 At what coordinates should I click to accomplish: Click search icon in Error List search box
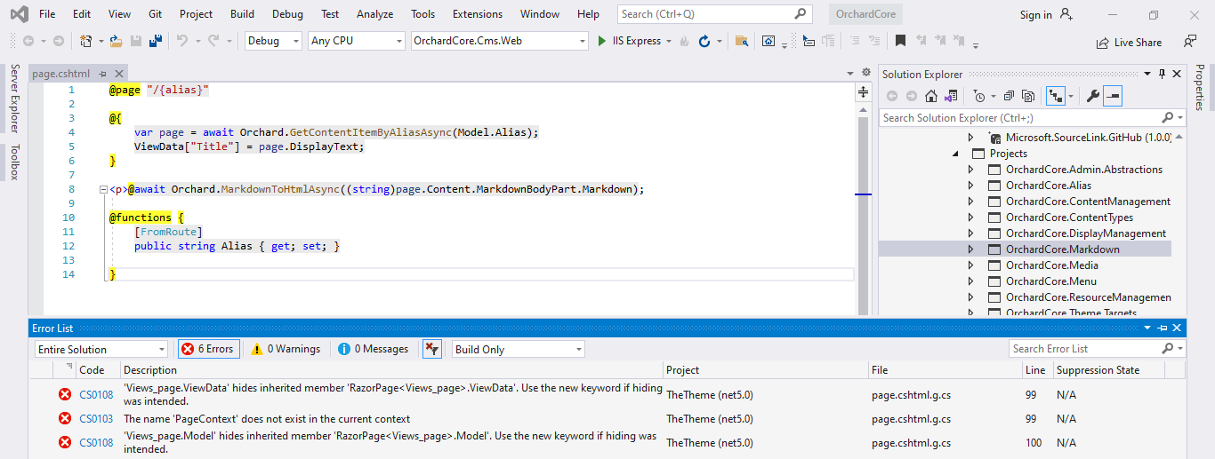click(1168, 349)
